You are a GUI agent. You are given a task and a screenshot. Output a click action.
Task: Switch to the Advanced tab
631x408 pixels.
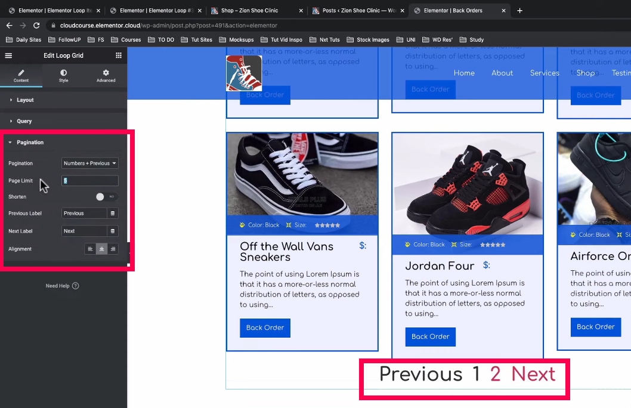[x=106, y=76]
